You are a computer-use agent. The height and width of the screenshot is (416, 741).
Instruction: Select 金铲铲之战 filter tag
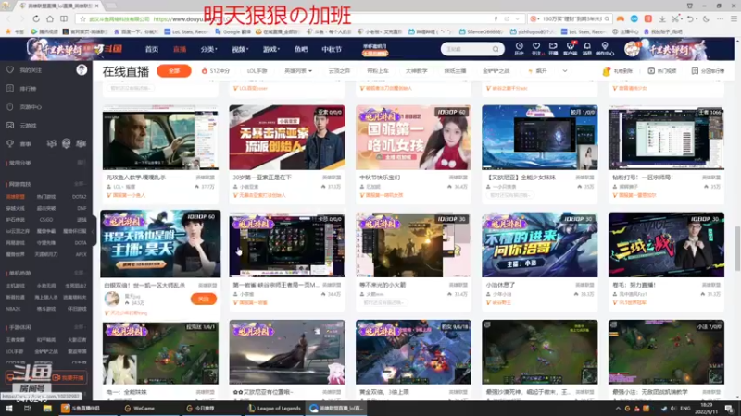click(x=496, y=71)
